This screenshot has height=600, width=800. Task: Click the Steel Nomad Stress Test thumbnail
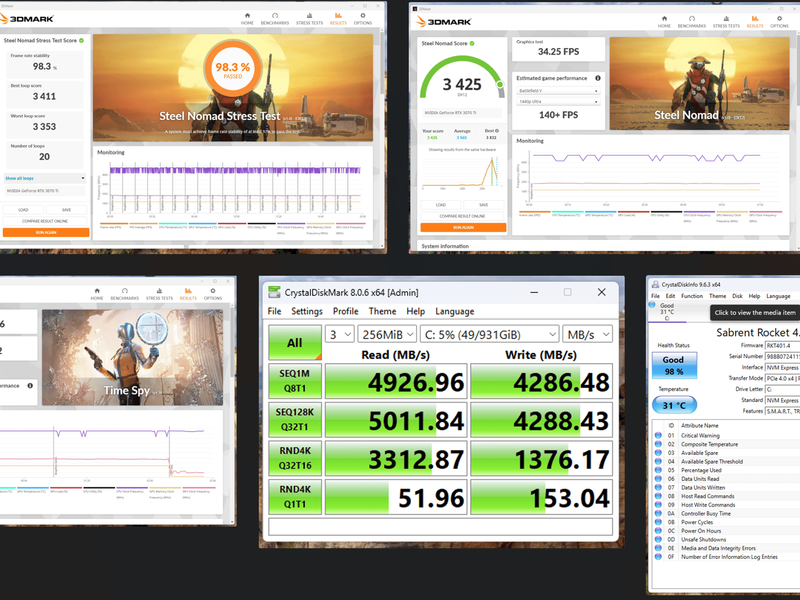coord(233,87)
